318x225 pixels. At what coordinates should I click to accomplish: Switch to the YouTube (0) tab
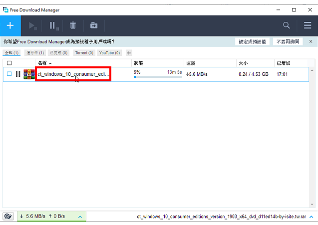click(x=109, y=53)
